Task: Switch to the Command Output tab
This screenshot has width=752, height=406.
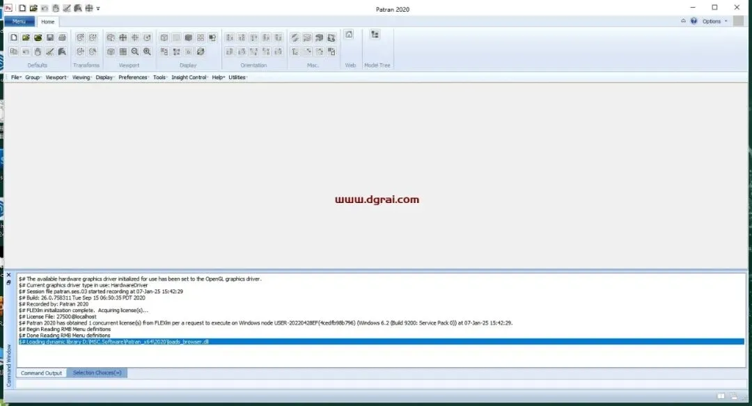Action: 41,373
